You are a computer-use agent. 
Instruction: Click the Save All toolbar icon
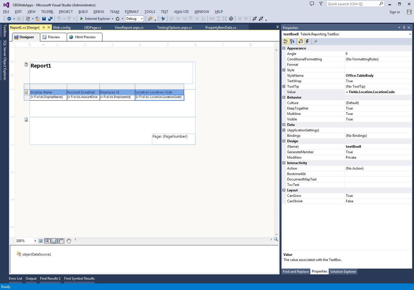click(x=50, y=19)
